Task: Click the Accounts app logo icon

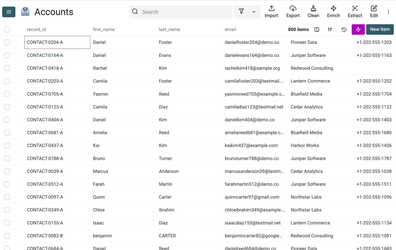Action: coord(25,12)
